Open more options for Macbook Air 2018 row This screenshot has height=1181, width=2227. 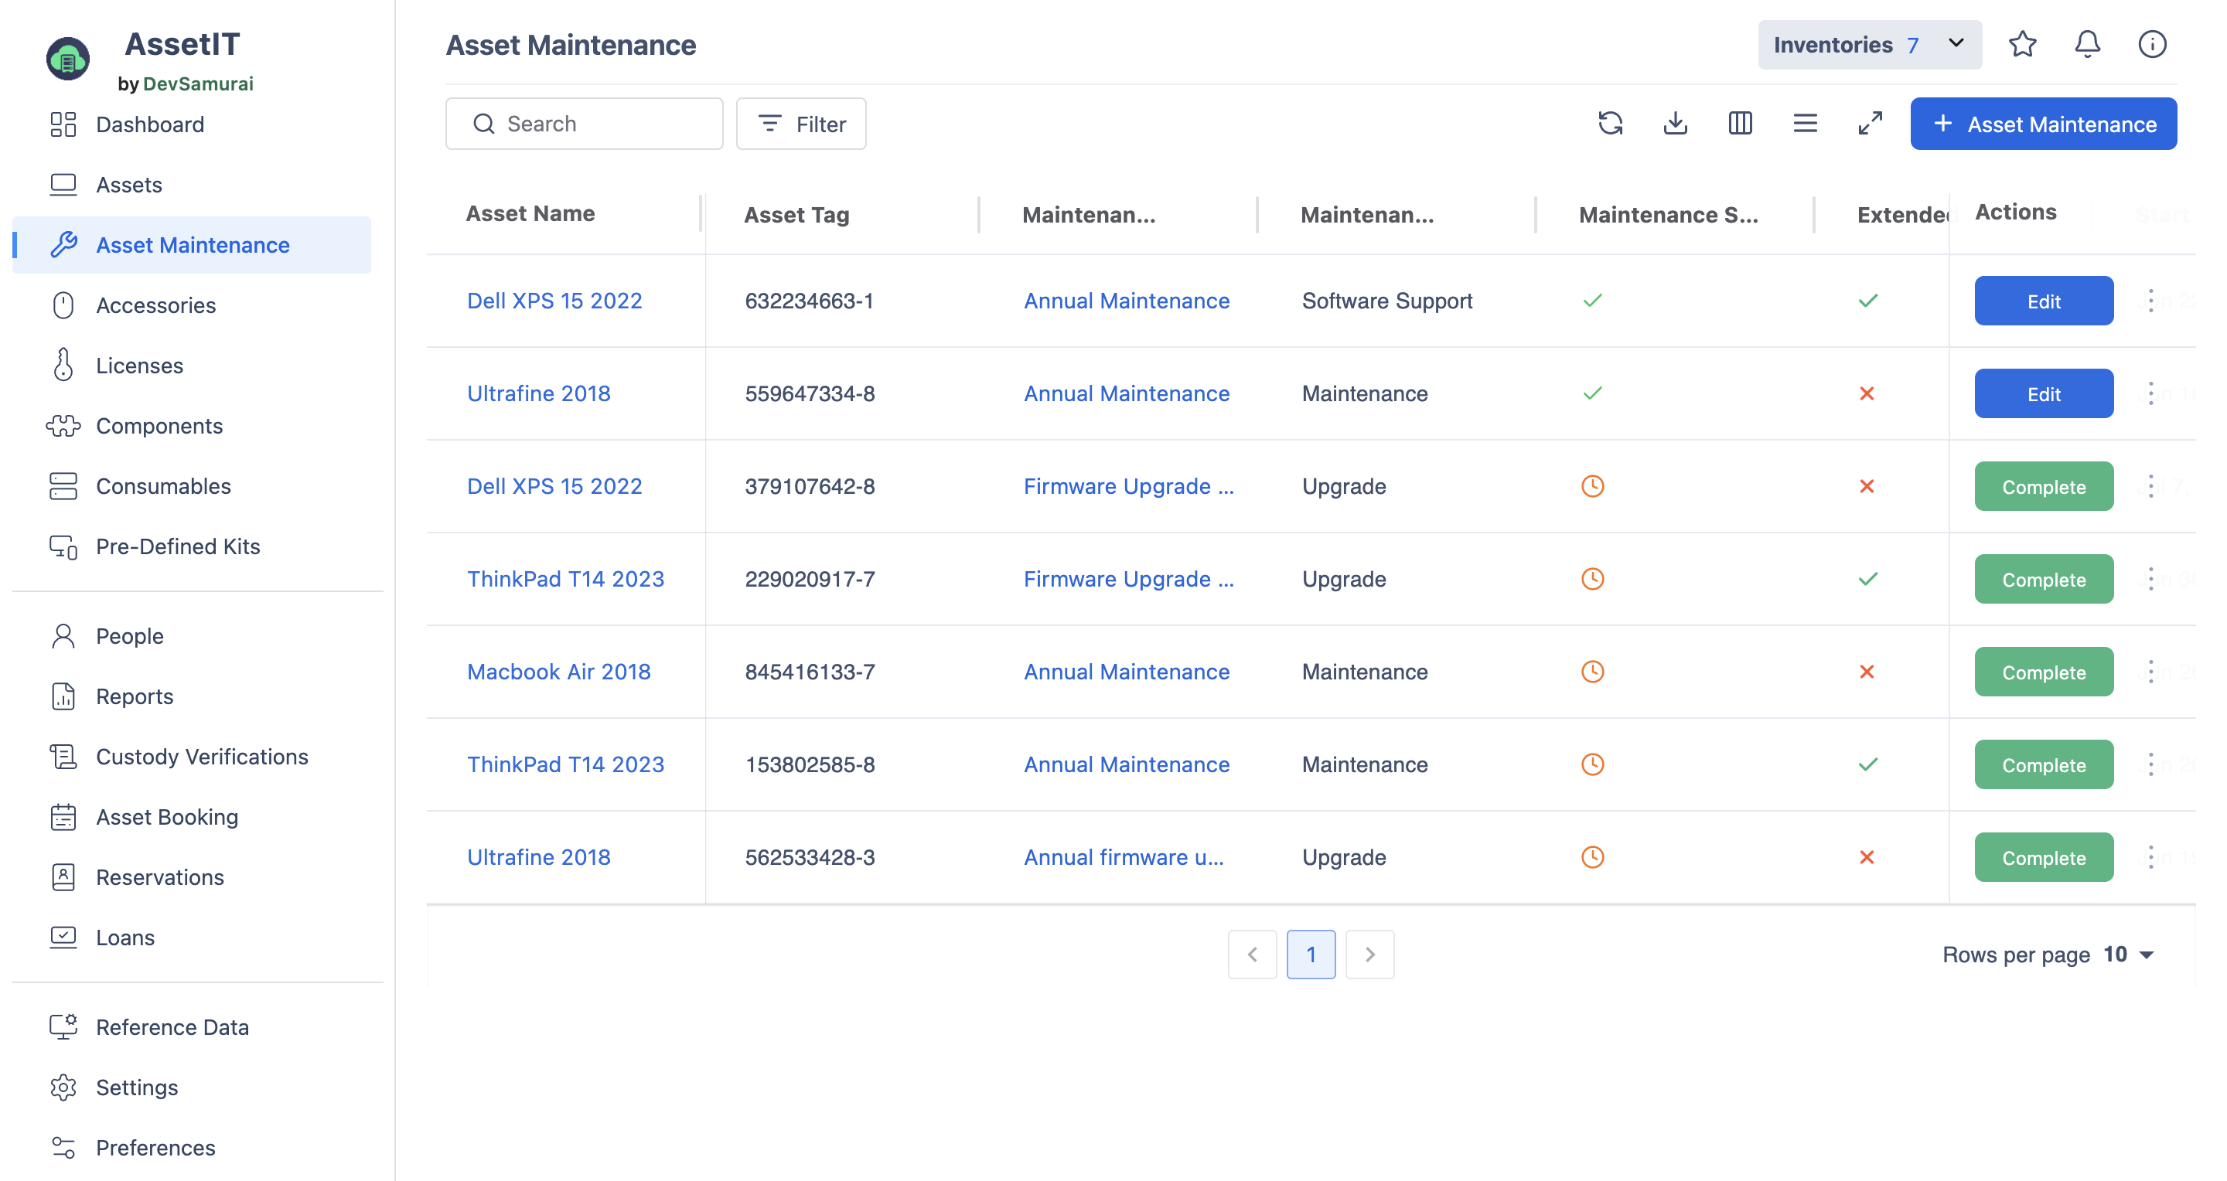[x=2151, y=672]
